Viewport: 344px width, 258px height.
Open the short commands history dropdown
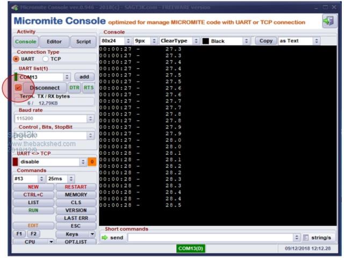tap(297, 238)
